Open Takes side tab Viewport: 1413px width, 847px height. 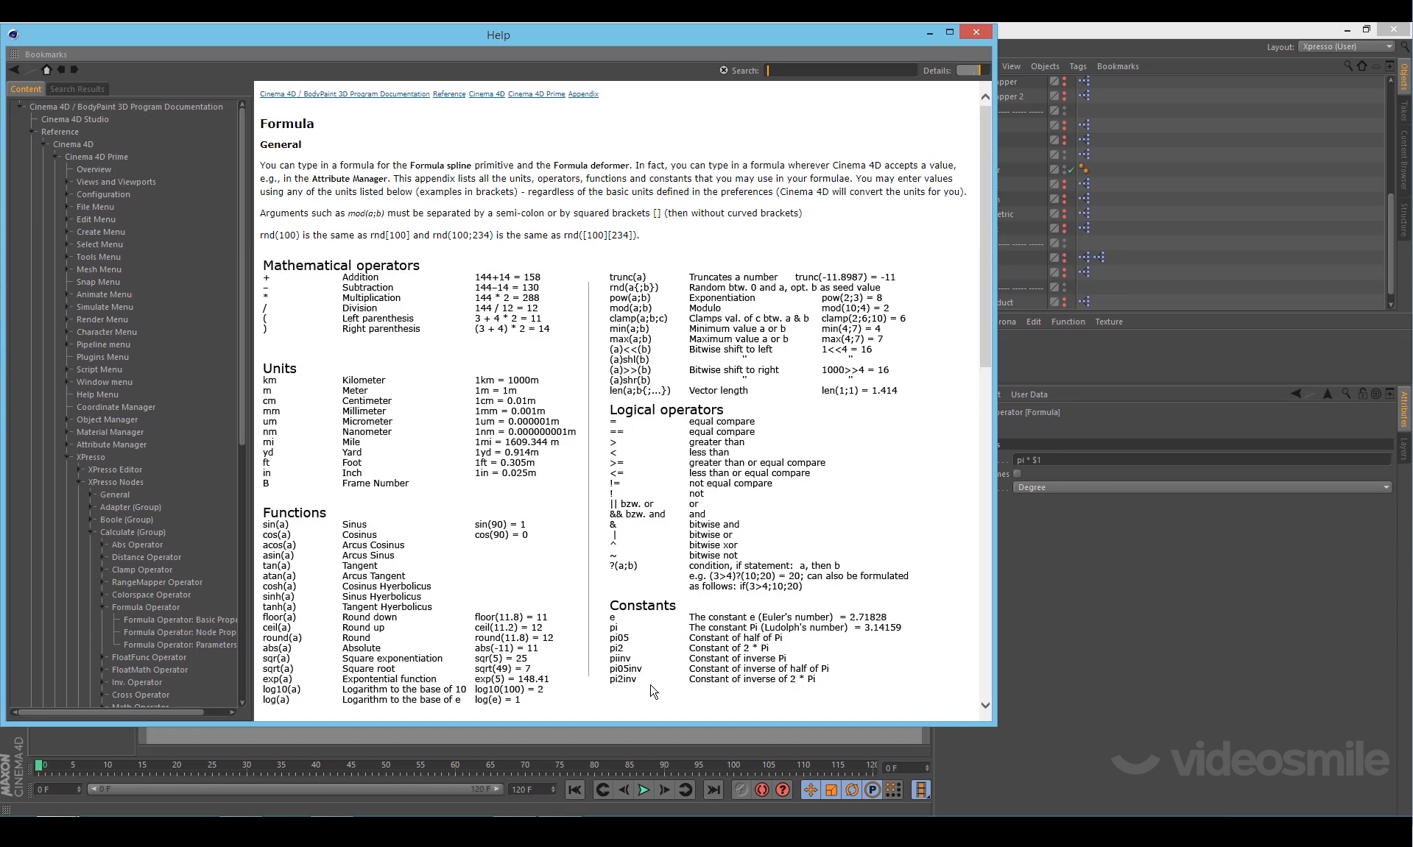coord(1404,110)
